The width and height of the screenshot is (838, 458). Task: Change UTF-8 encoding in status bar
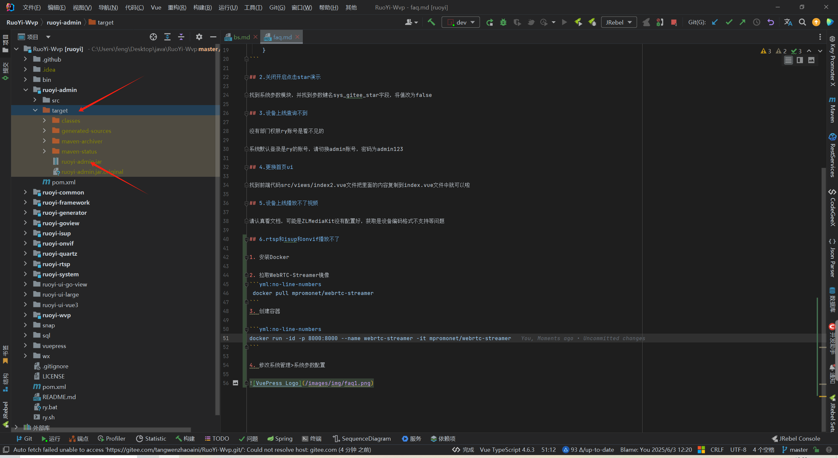738,450
